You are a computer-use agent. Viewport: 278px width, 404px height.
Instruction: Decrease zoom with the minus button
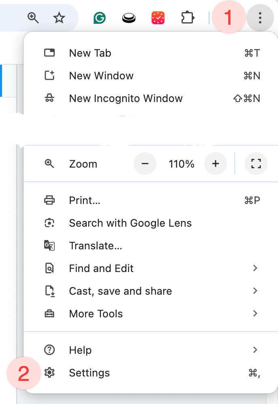[x=145, y=164]
